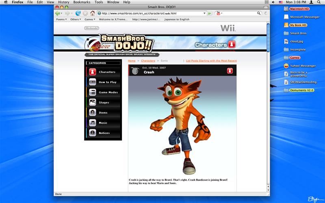Click List Posts Starting with the Most Recent
Viewport: 325px width, 203px height.
[211, 60]
